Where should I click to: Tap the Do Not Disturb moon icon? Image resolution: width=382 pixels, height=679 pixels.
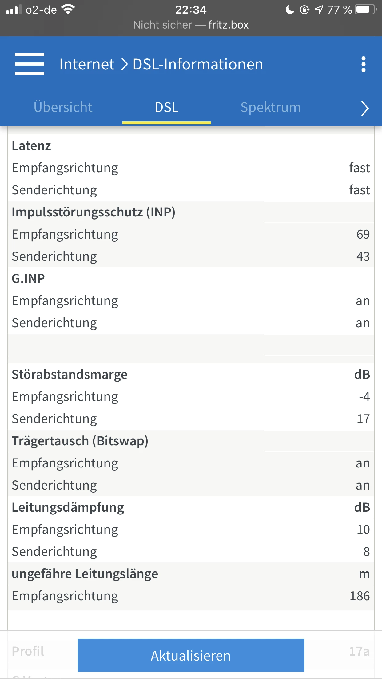[x=290, y=10]
